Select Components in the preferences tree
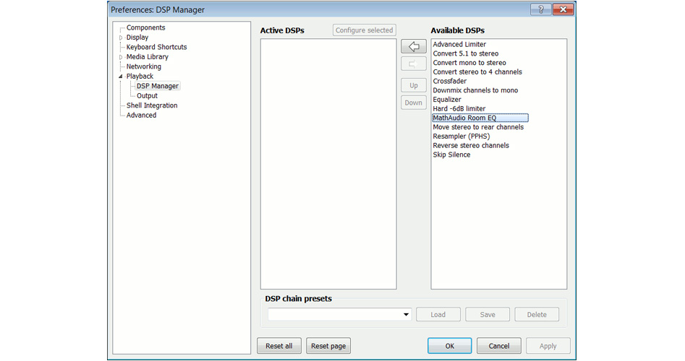This screenshot has height=361, width=685. (x=145, y=27)
